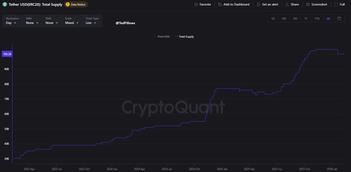The image size is (351, 172).
Task: Select the 1W time range
Action: click(x=284, y=18)
